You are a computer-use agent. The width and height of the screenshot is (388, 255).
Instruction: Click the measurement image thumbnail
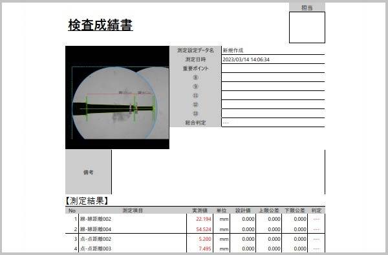(117, 97)
